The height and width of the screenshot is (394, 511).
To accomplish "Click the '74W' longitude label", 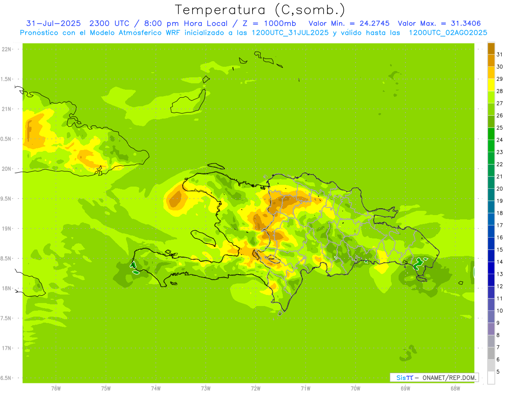I will pos(155,388).
